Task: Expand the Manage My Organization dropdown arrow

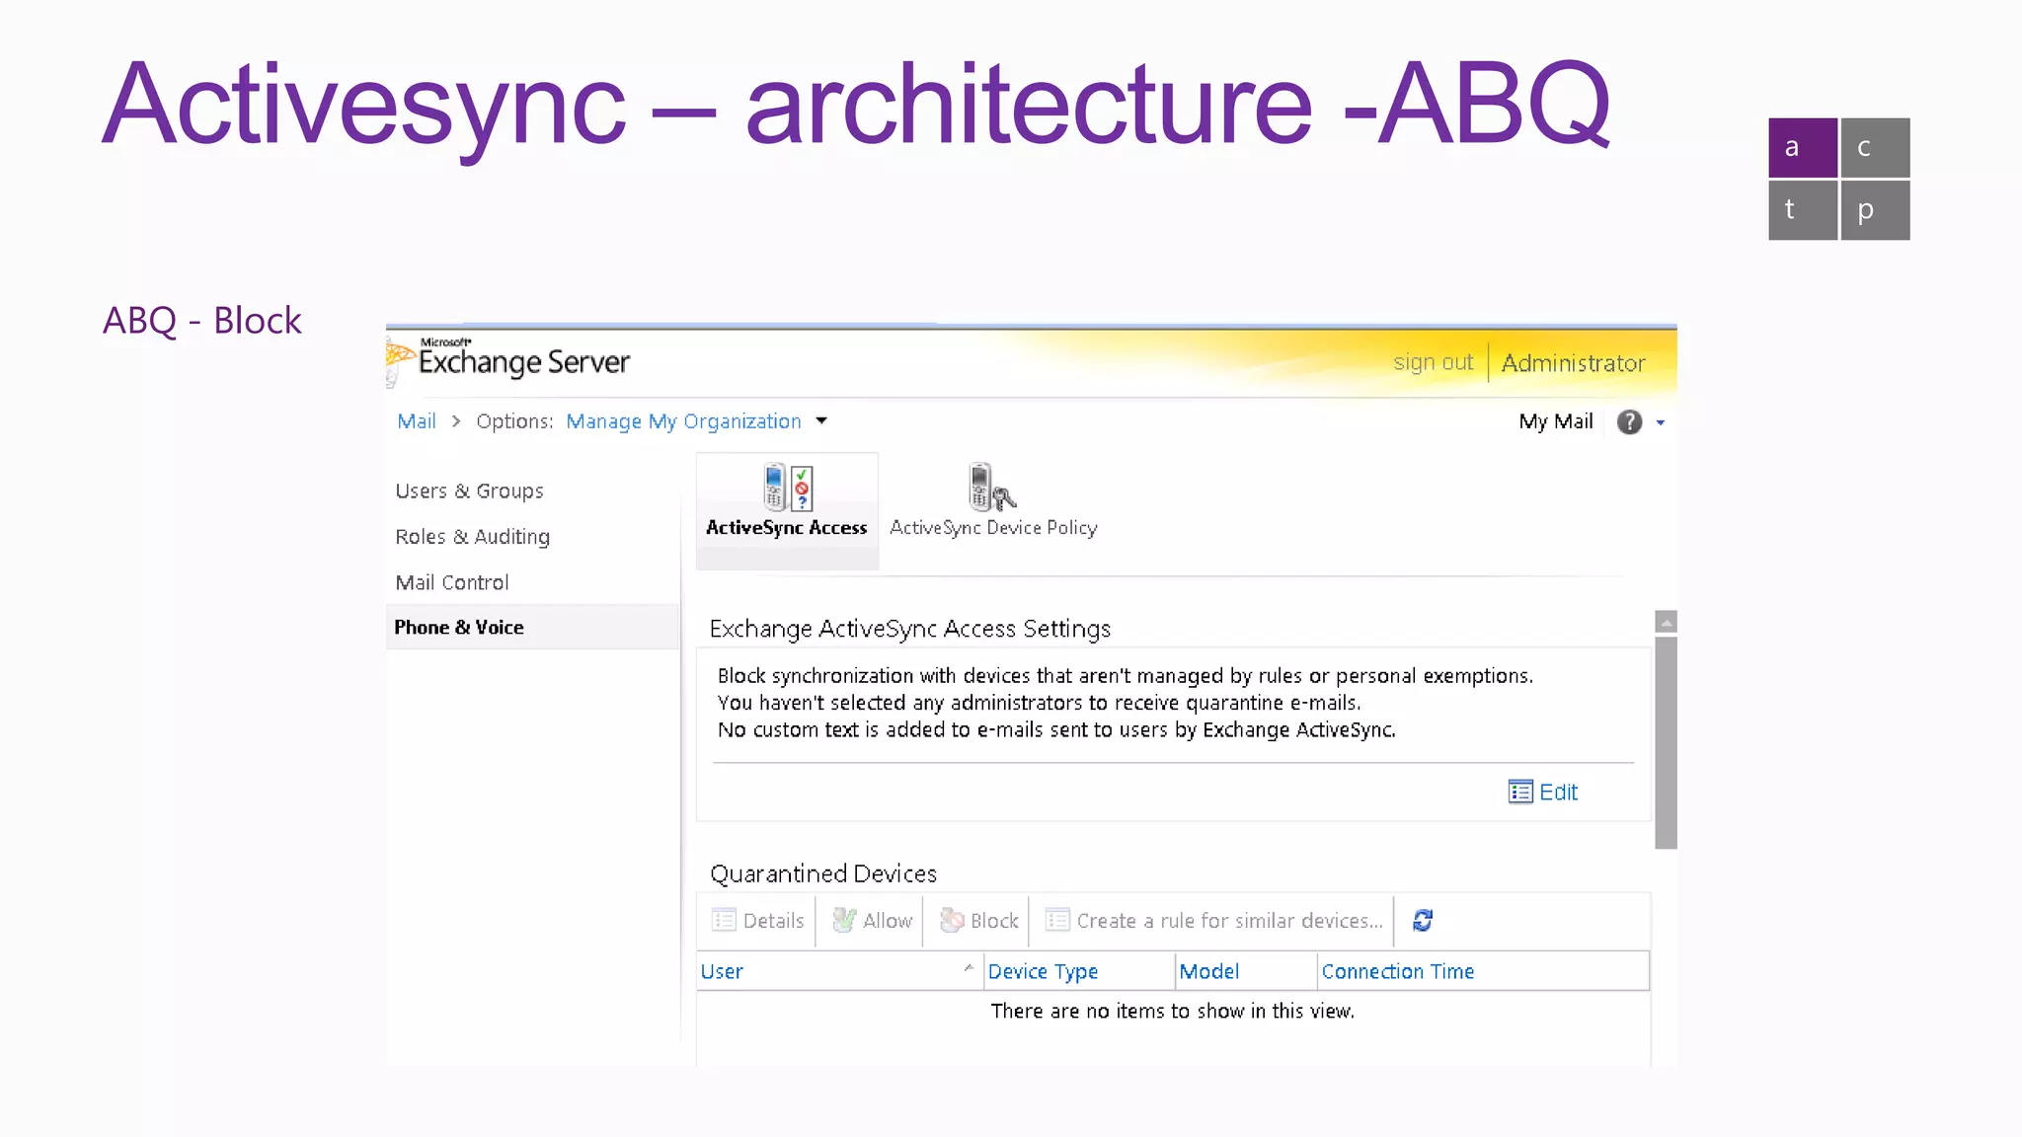Action: [821, 420]
